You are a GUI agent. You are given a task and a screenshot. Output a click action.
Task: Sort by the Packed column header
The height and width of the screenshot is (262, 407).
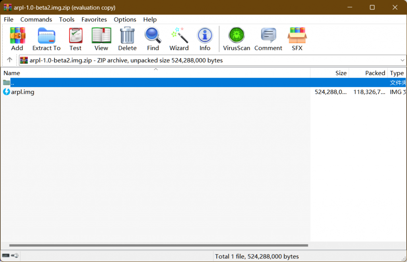click(368, 73)
